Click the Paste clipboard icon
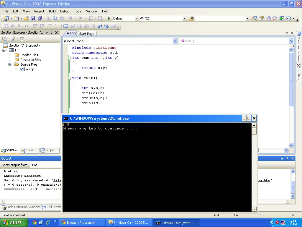 coord(62,18)
